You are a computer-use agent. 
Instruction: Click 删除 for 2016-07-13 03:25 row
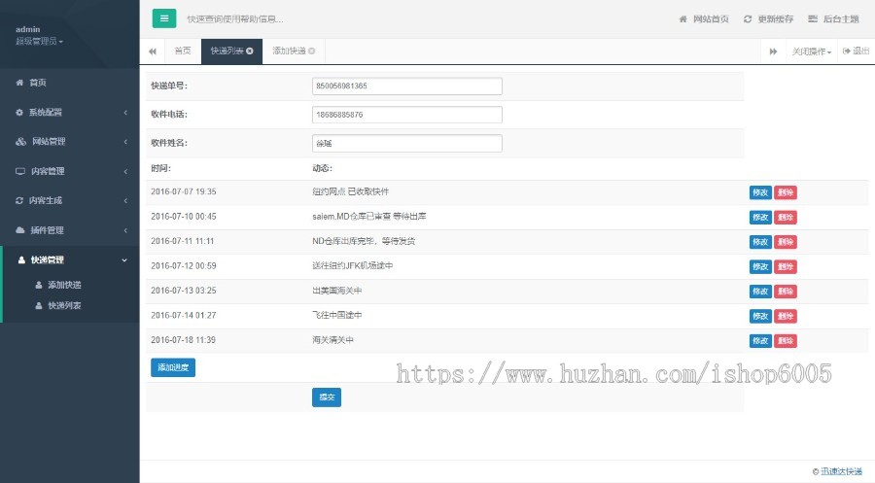(x=786, y=292)
